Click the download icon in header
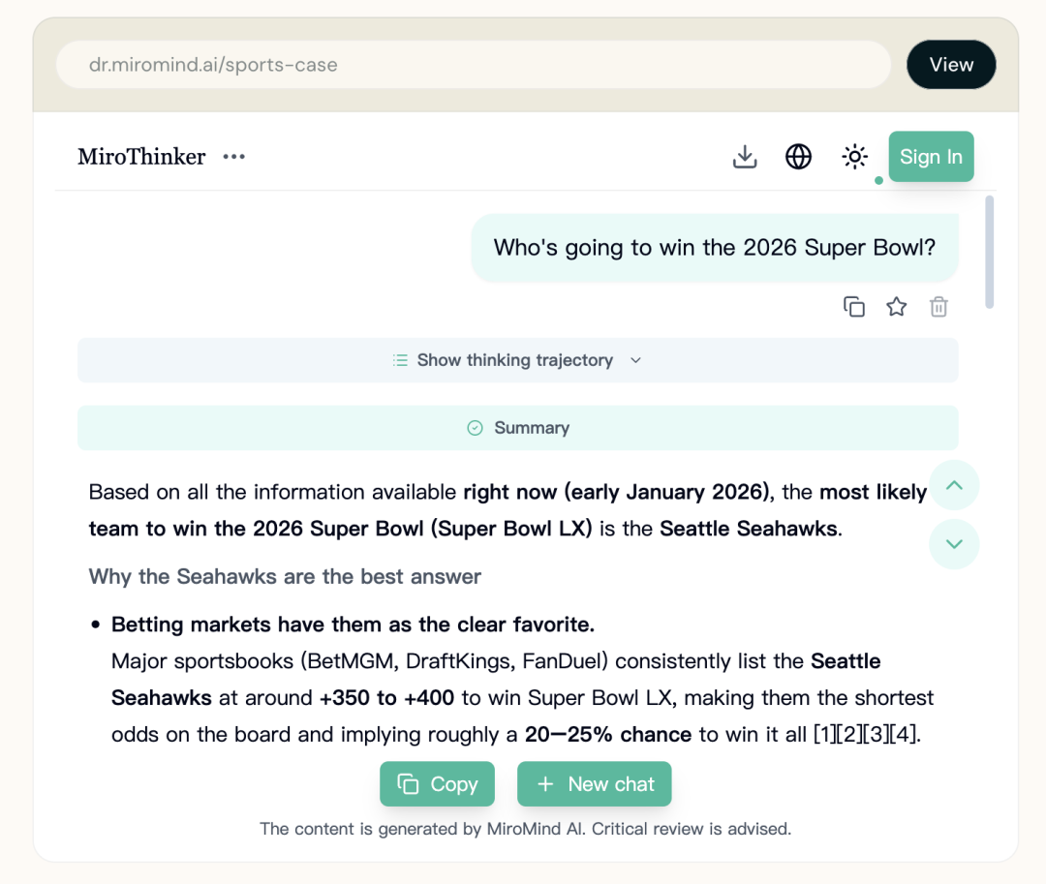The width and height of the screenshot is (1046, 884). pyautogui.click(x=744, y=157)
